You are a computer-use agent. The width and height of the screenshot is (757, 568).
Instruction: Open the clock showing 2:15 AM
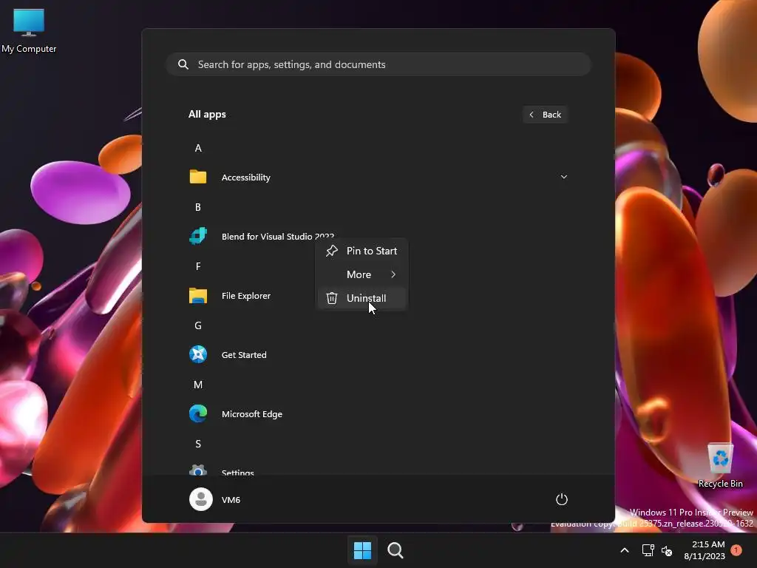click(x=707, y=544)
